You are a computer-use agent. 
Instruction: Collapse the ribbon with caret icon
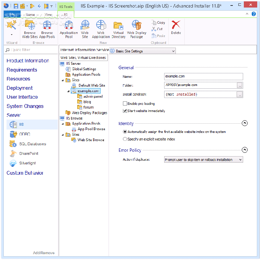[247, 14]
